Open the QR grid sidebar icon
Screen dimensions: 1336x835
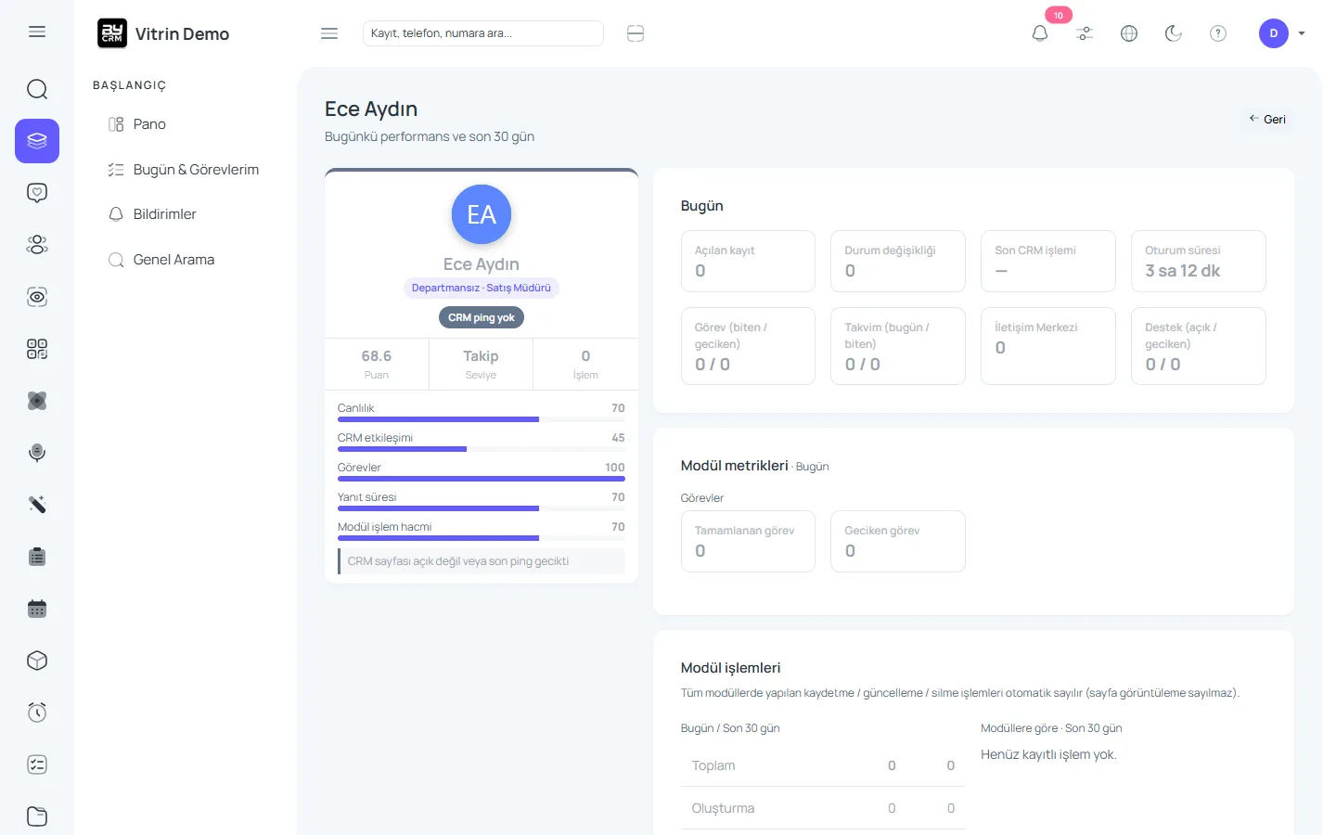[x=37, y=349]
